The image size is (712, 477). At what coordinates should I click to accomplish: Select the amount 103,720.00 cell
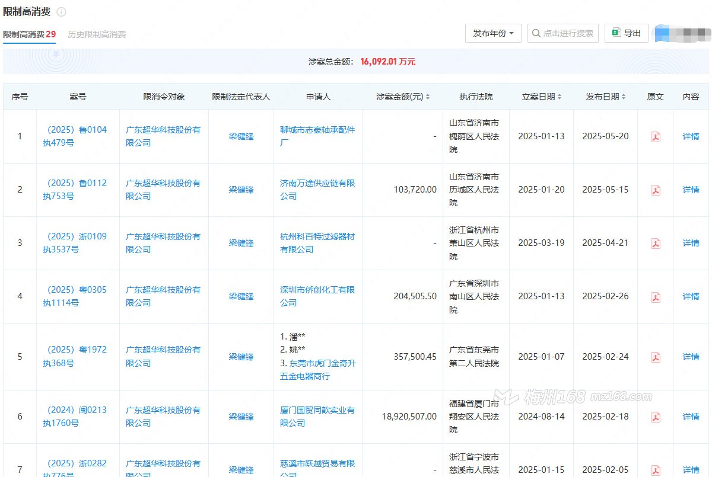click(x=415, y=190)
